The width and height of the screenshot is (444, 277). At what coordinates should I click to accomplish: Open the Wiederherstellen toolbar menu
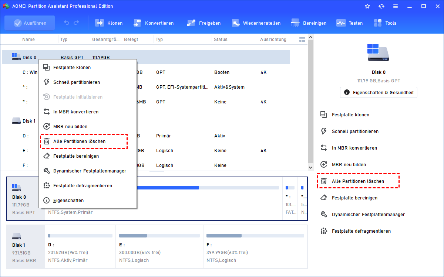(x=256, y=23)
